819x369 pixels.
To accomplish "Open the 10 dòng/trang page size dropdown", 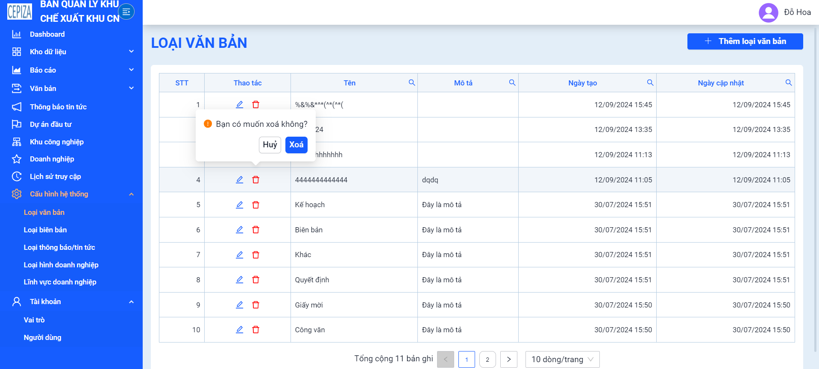I will (562, 359).
